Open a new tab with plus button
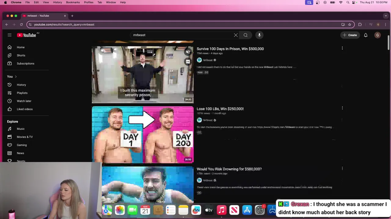391x219 pixels. click(x=72, y=16)
